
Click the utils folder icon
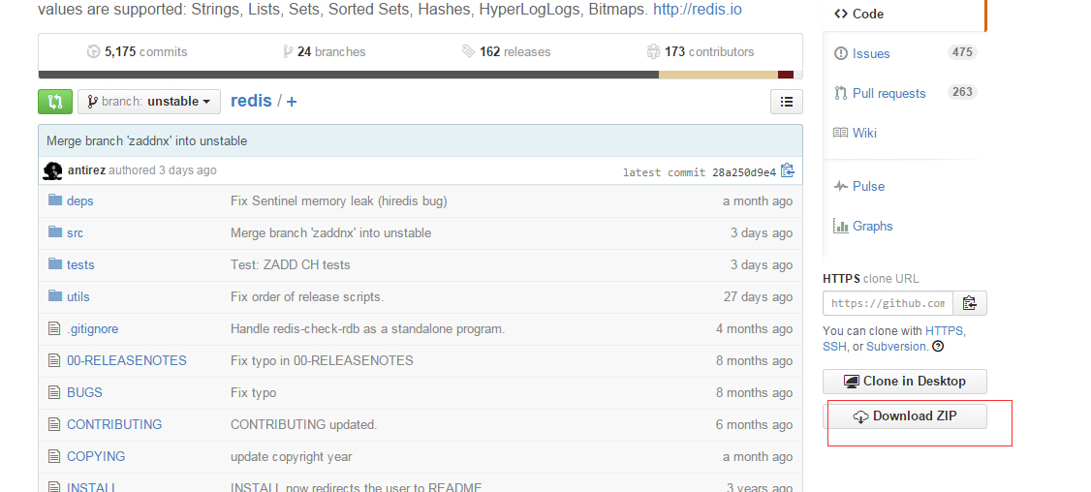pos(55,295)
